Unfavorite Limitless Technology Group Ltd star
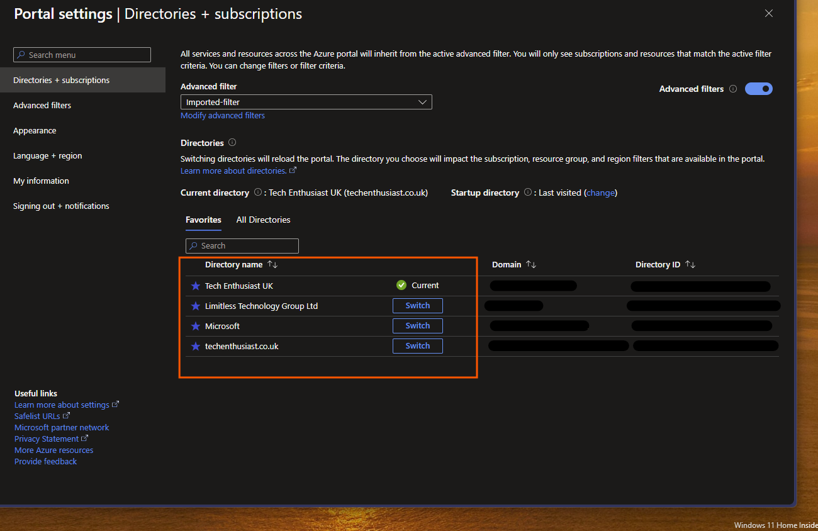 [x=195, y=306]
